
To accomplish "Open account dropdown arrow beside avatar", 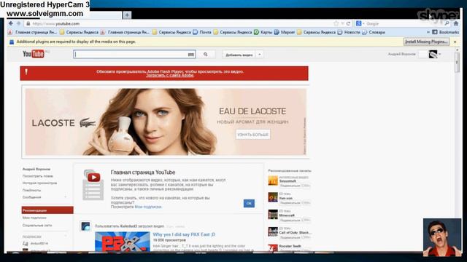I will coord(439,54).
